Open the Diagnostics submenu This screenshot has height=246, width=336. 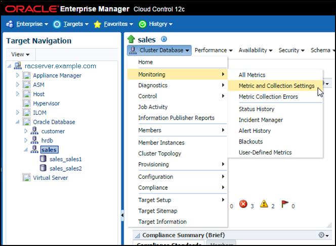pos(177,85)
